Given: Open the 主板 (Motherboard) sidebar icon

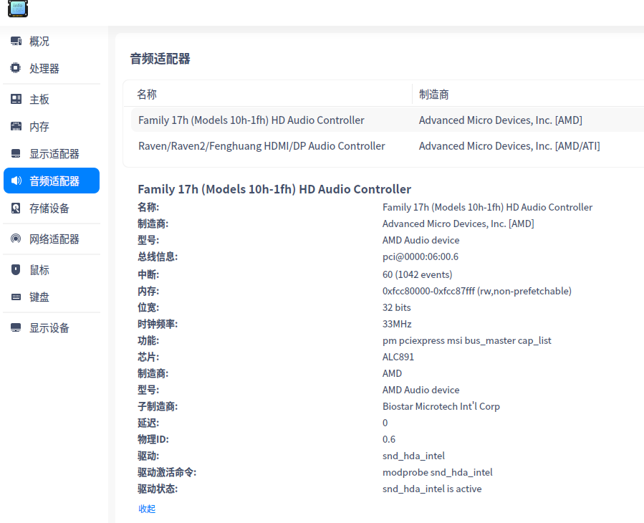Looking at the screenshot, I should (x=16, y=98).
